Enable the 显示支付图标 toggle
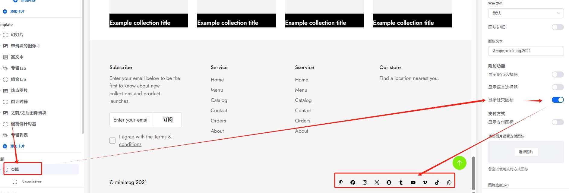Viewport: 569px width, 193px height. [x=558, y=122]
